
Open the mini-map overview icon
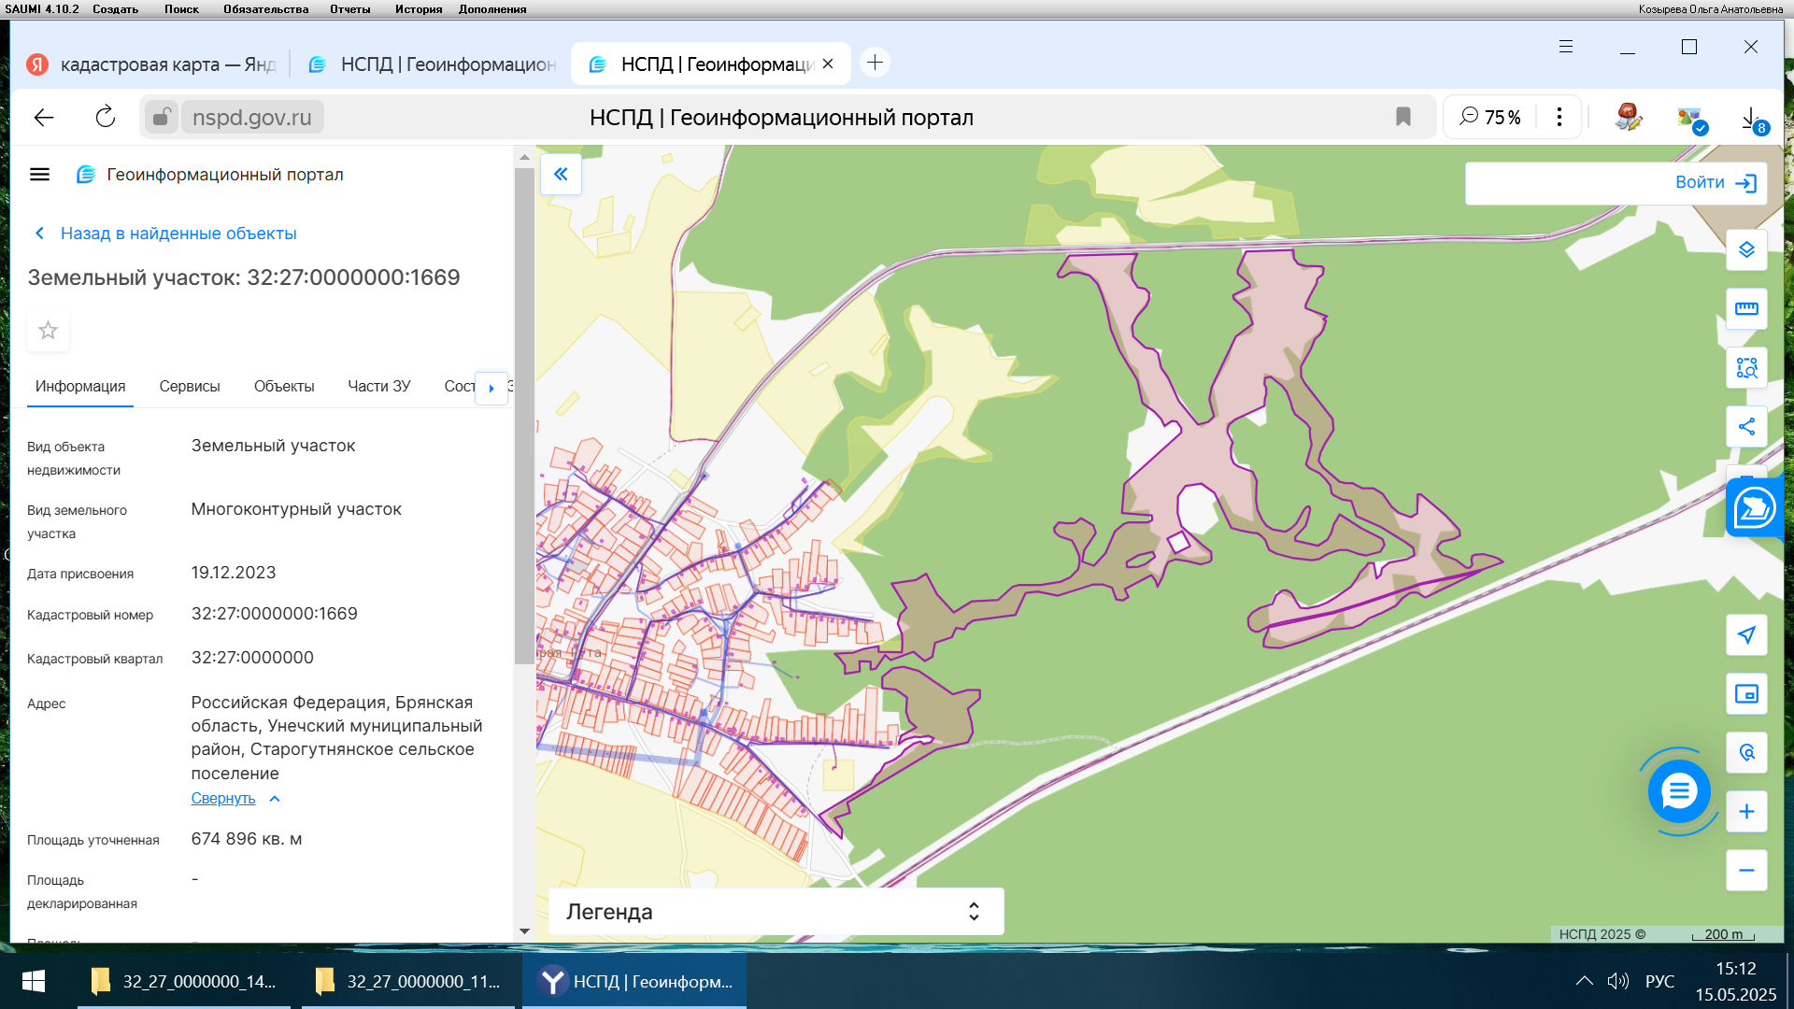pyautogui.click(x=1745, y=694)
